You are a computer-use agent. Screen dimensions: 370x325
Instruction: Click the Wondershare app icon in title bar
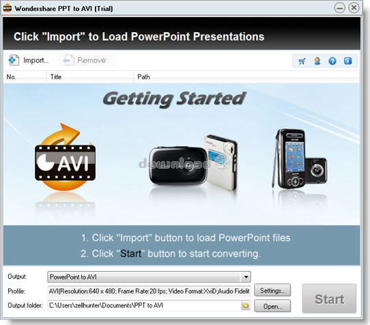click(x=8, y=8)
